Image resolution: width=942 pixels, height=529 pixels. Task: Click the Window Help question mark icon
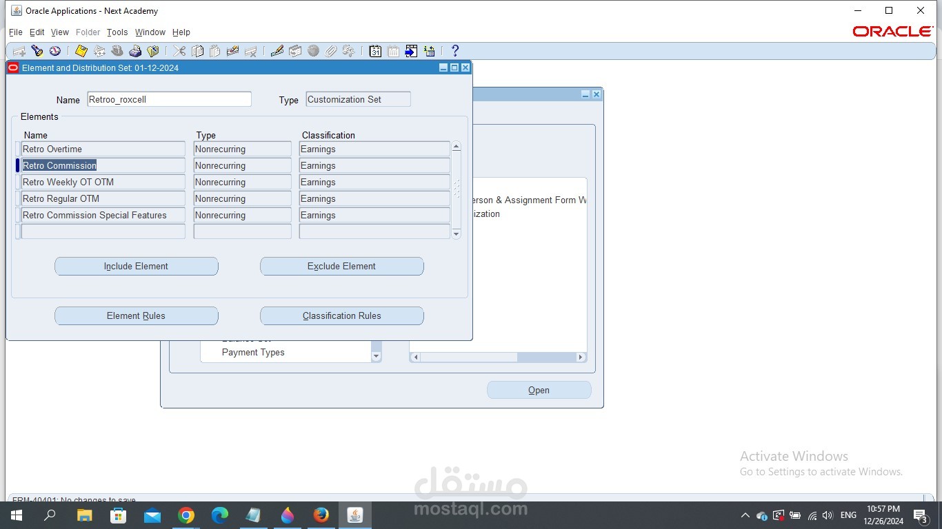tap(455, 51)
